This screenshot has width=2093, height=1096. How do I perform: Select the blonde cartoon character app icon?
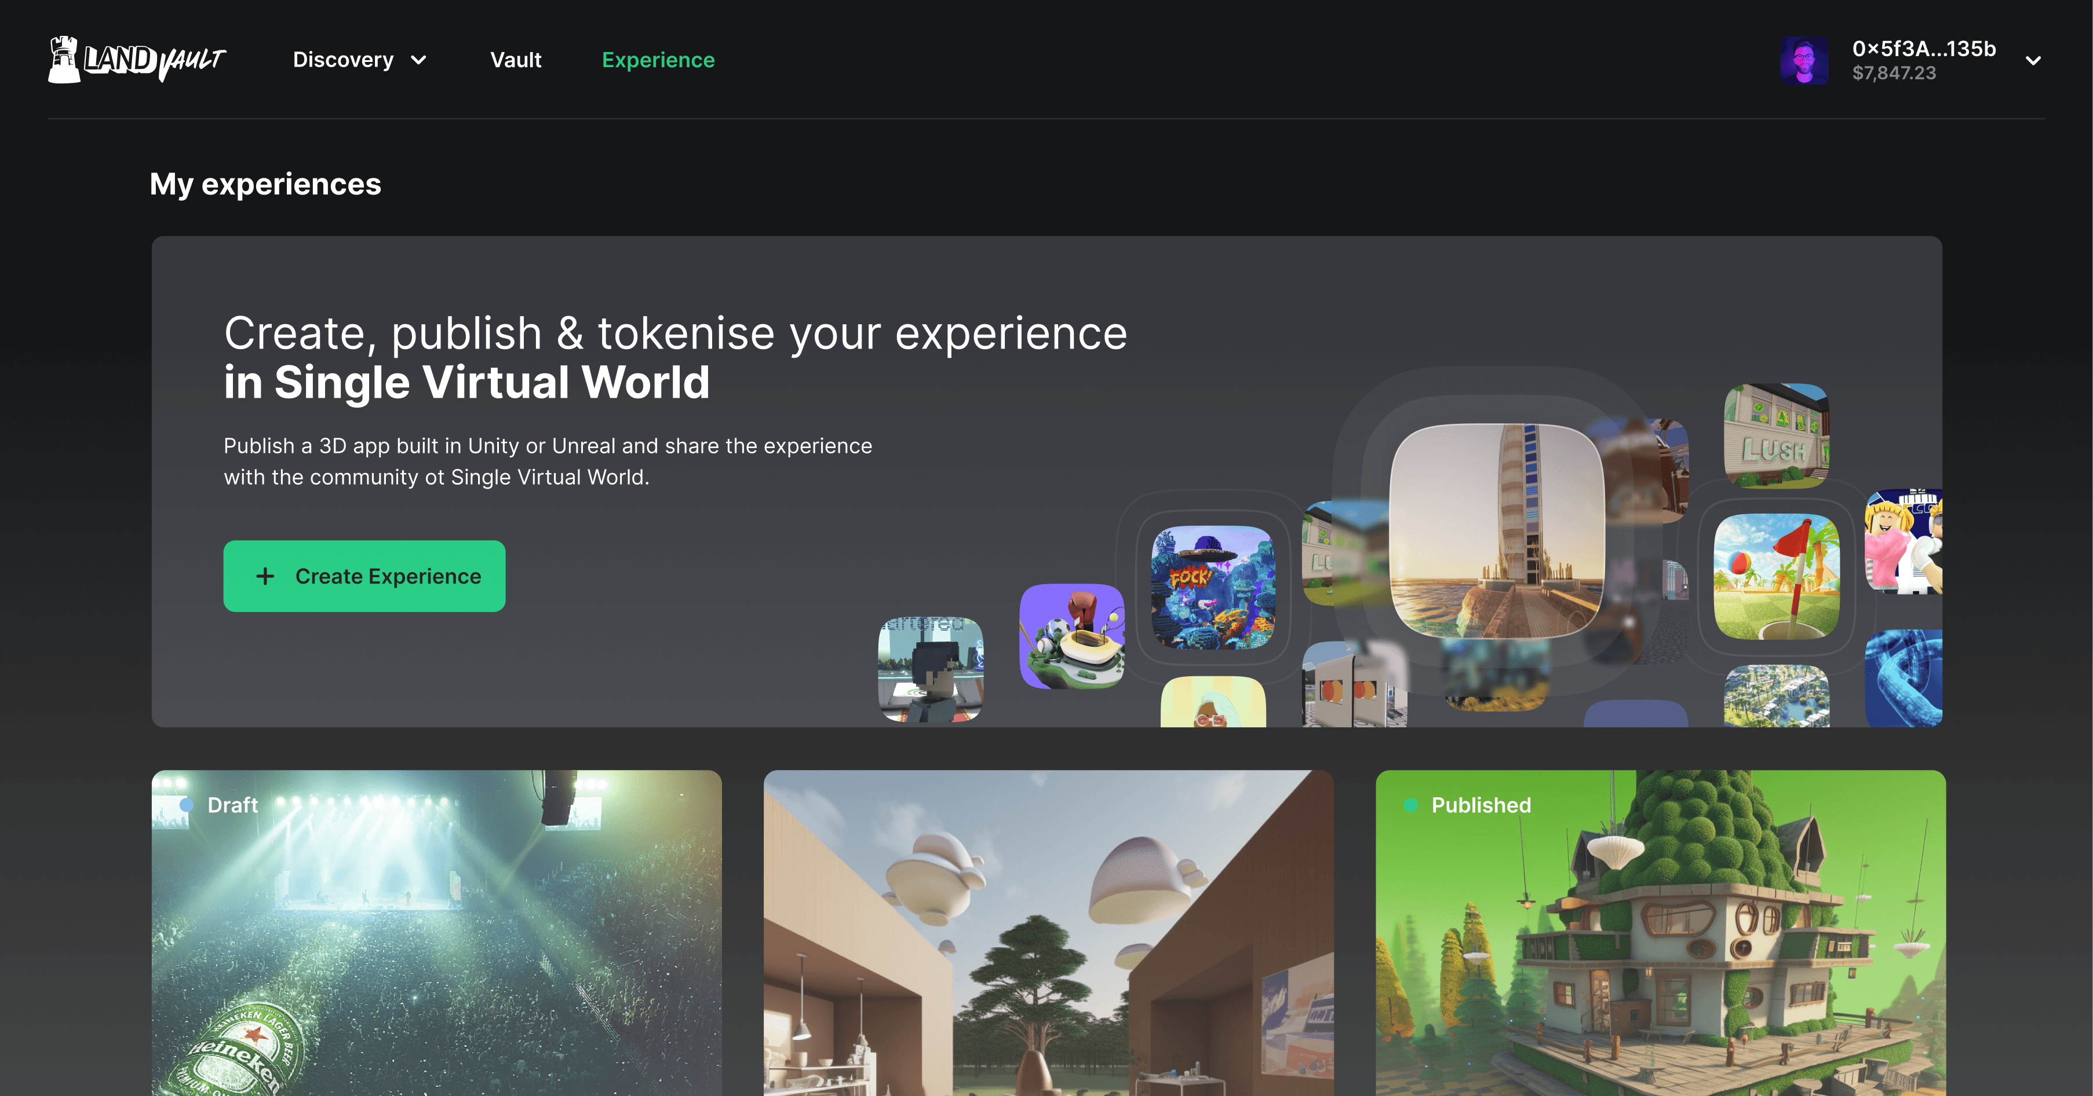[1903, 541]
